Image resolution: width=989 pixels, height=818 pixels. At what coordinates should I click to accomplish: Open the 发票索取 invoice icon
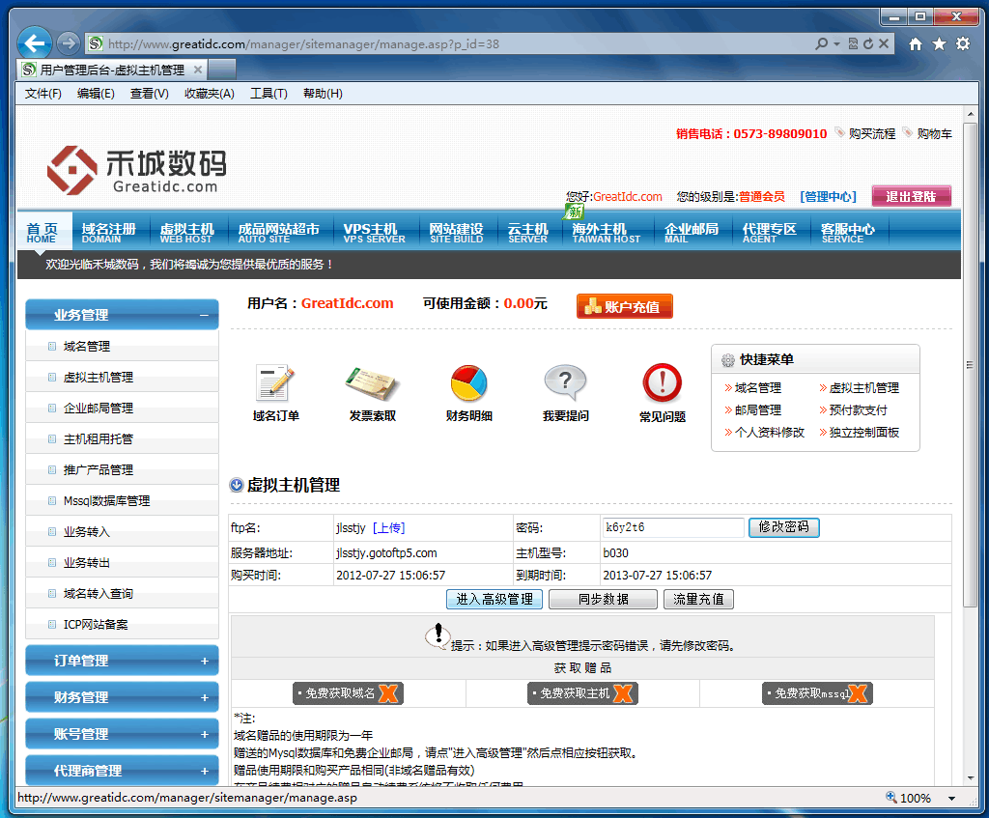pos(372,383)
